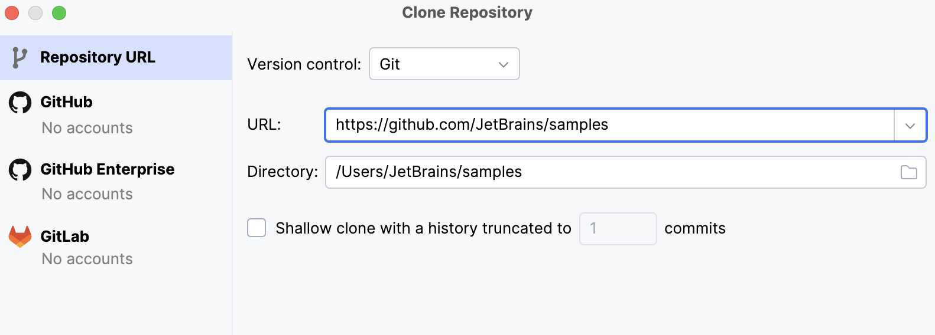
Task: Click into the URL text field
Action: (609, 125)
